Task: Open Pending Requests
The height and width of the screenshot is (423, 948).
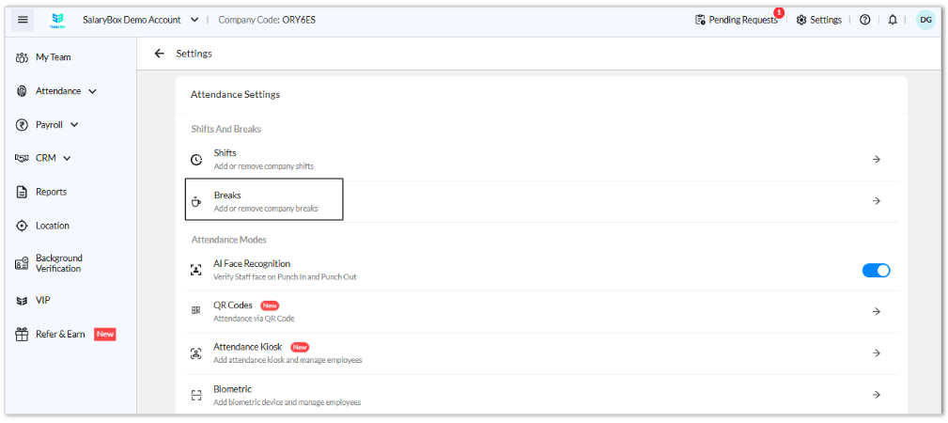Action: point(737,20)
